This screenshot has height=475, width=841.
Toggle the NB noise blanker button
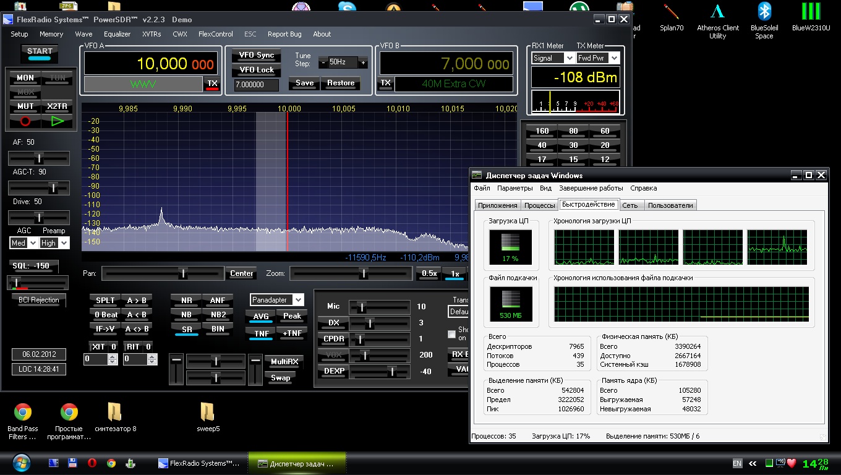click(187, 315)
